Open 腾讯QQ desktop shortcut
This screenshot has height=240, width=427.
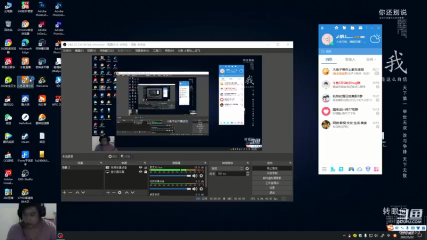[x=8, y=101]
